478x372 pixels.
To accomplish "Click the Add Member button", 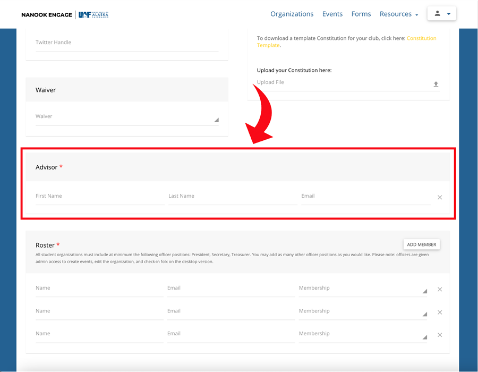I will (x=421, y=244).
